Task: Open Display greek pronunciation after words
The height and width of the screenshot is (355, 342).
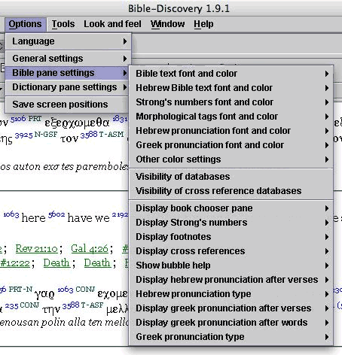Action: [231, 323]
